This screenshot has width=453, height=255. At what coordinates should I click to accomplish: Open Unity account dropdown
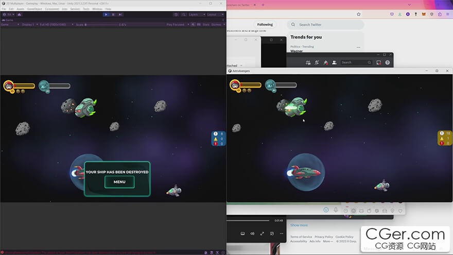[9, 14]
